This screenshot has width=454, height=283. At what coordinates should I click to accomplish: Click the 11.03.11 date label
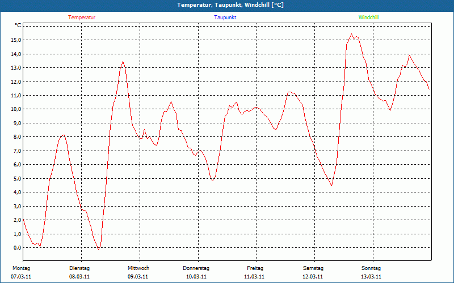(254, 277)
